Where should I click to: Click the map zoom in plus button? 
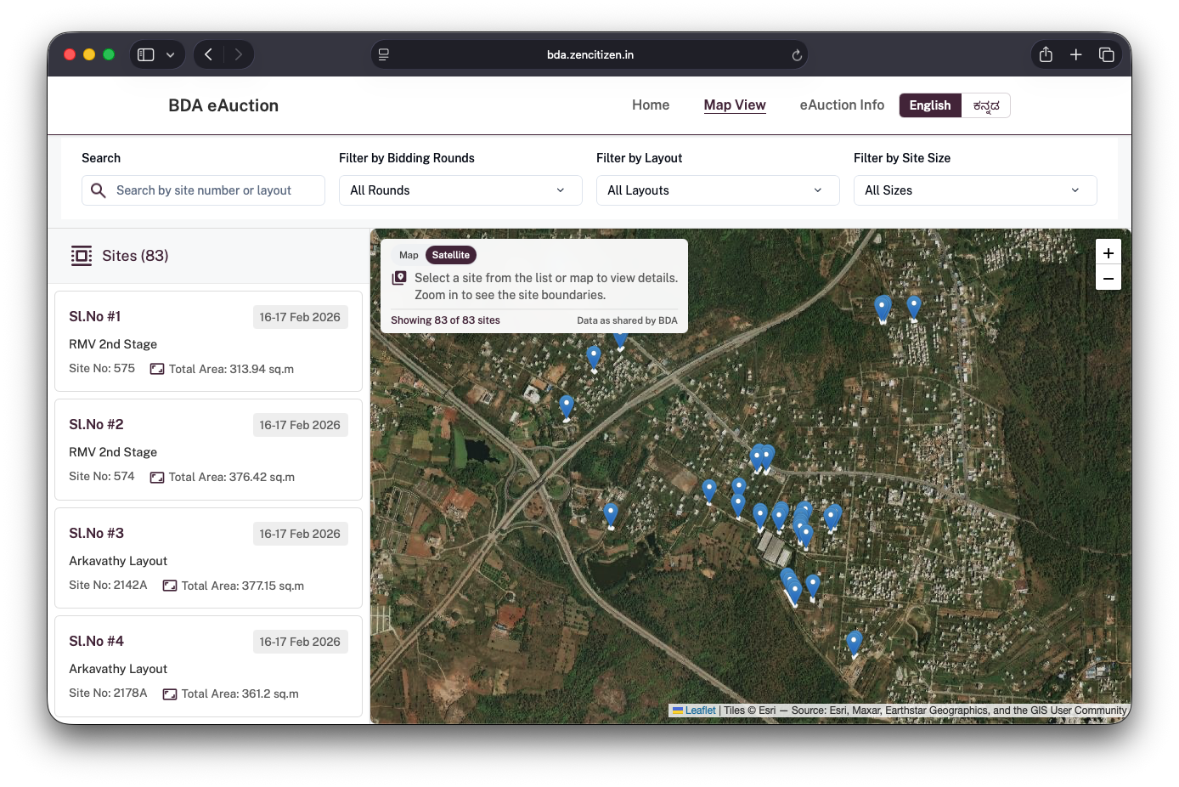click(1108, 252)
